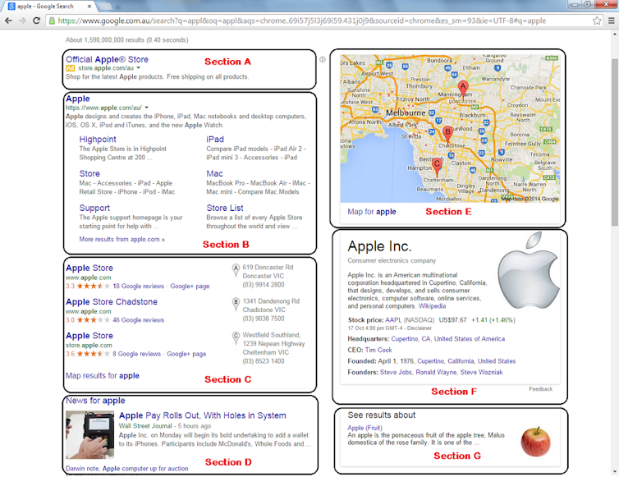Screen dimensions: 619x477
Task: Click the Apple Inc. logo image
Action: (529, 270)
